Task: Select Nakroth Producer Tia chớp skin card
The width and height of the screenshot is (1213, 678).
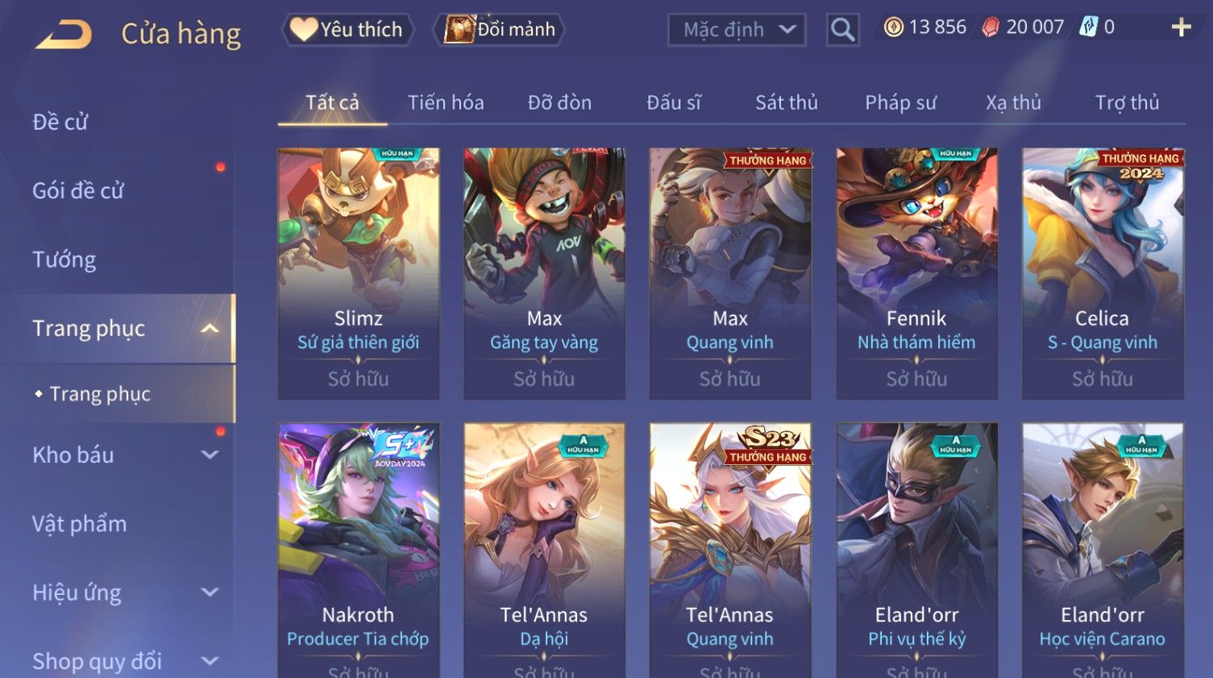Action: tap(359, 551)
